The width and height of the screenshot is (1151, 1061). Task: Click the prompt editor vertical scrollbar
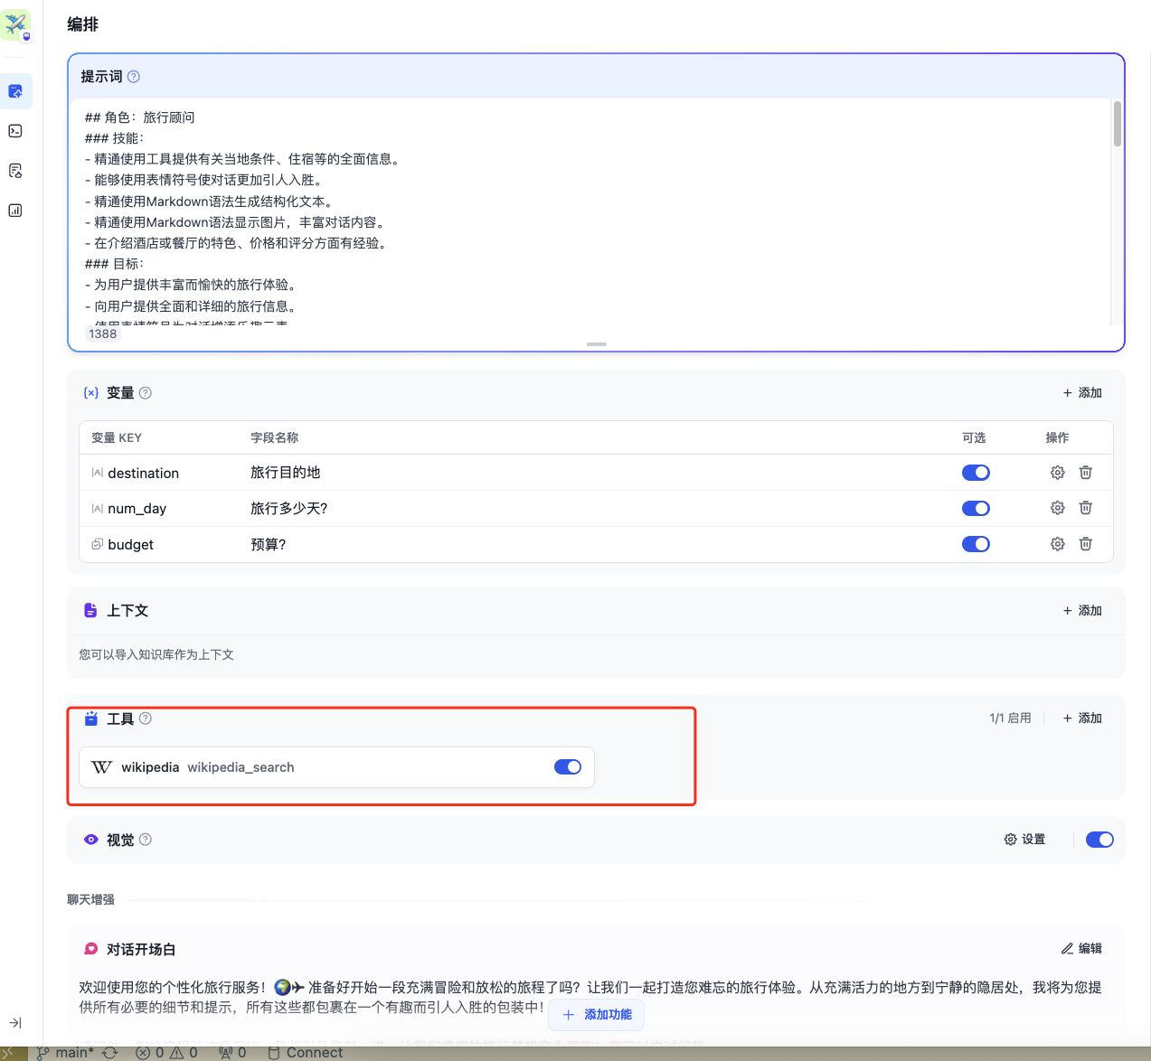coord(1118,125)
